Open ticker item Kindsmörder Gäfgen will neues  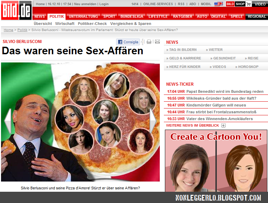[216, 105]
